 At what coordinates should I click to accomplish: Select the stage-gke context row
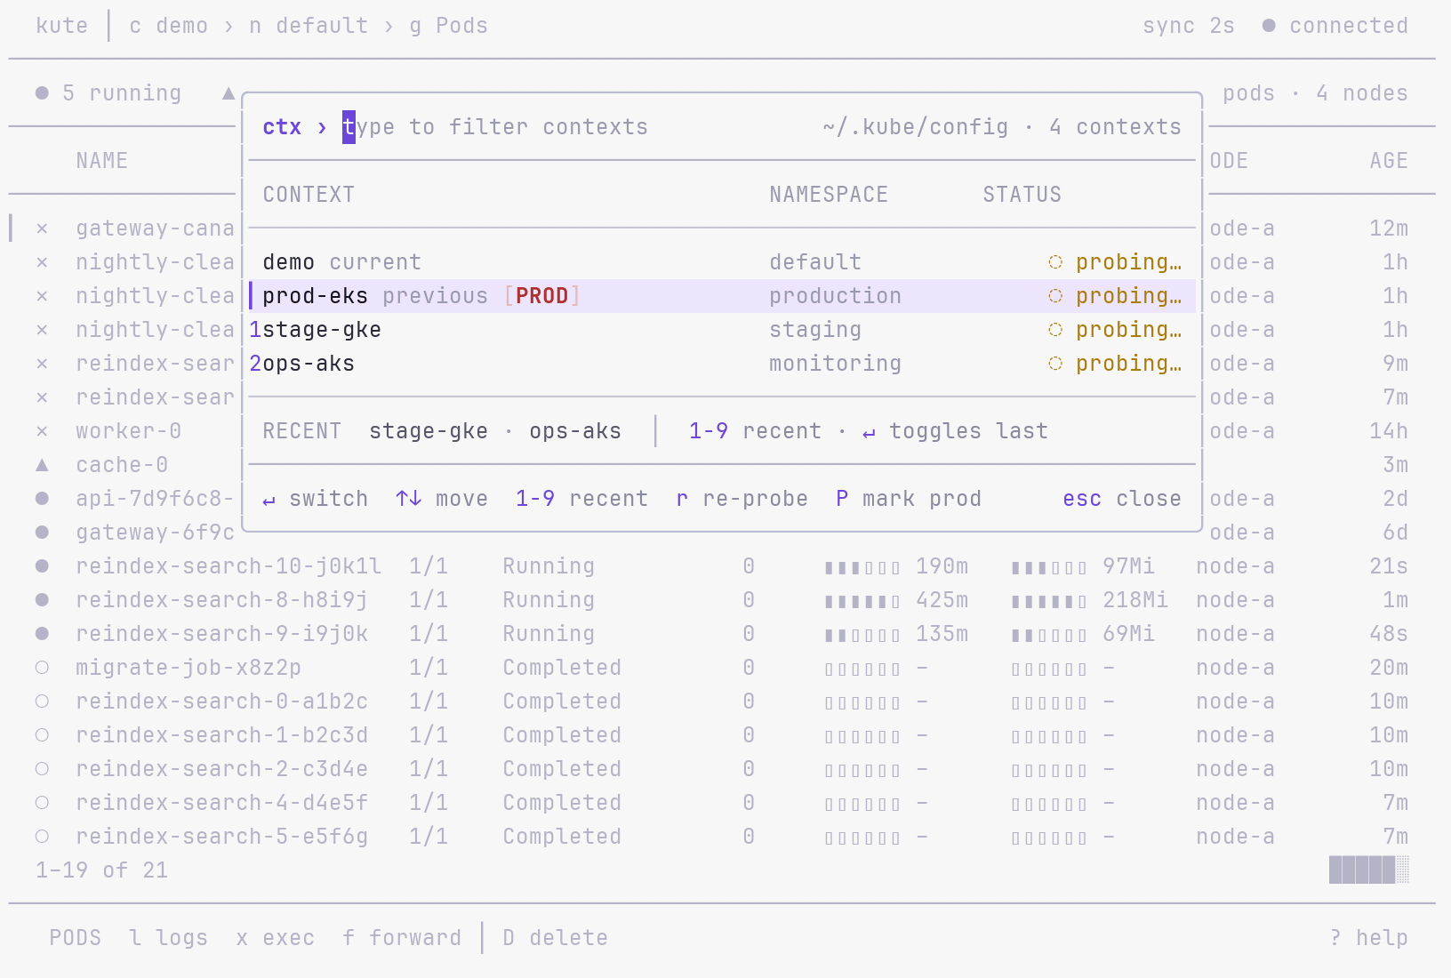coord(722,330)
